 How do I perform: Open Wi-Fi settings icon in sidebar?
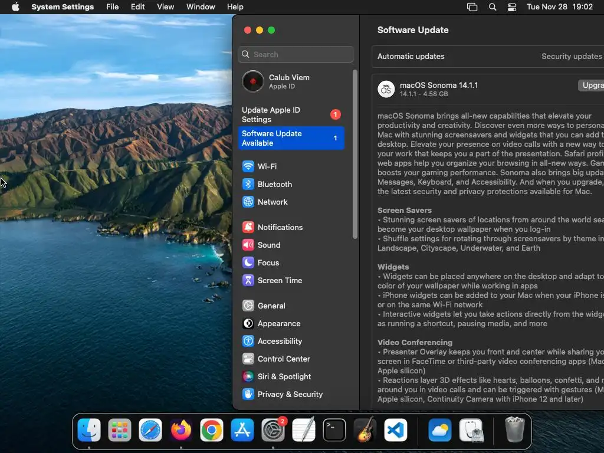coord(248,166)
